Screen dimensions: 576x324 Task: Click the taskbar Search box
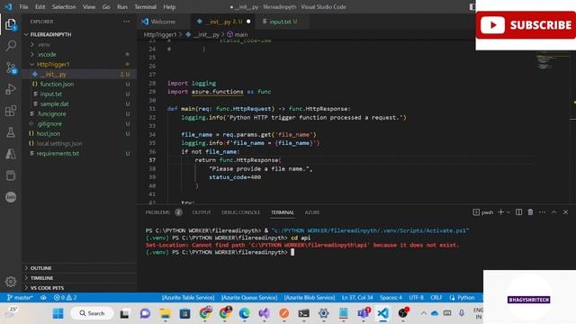pos(92,313)
